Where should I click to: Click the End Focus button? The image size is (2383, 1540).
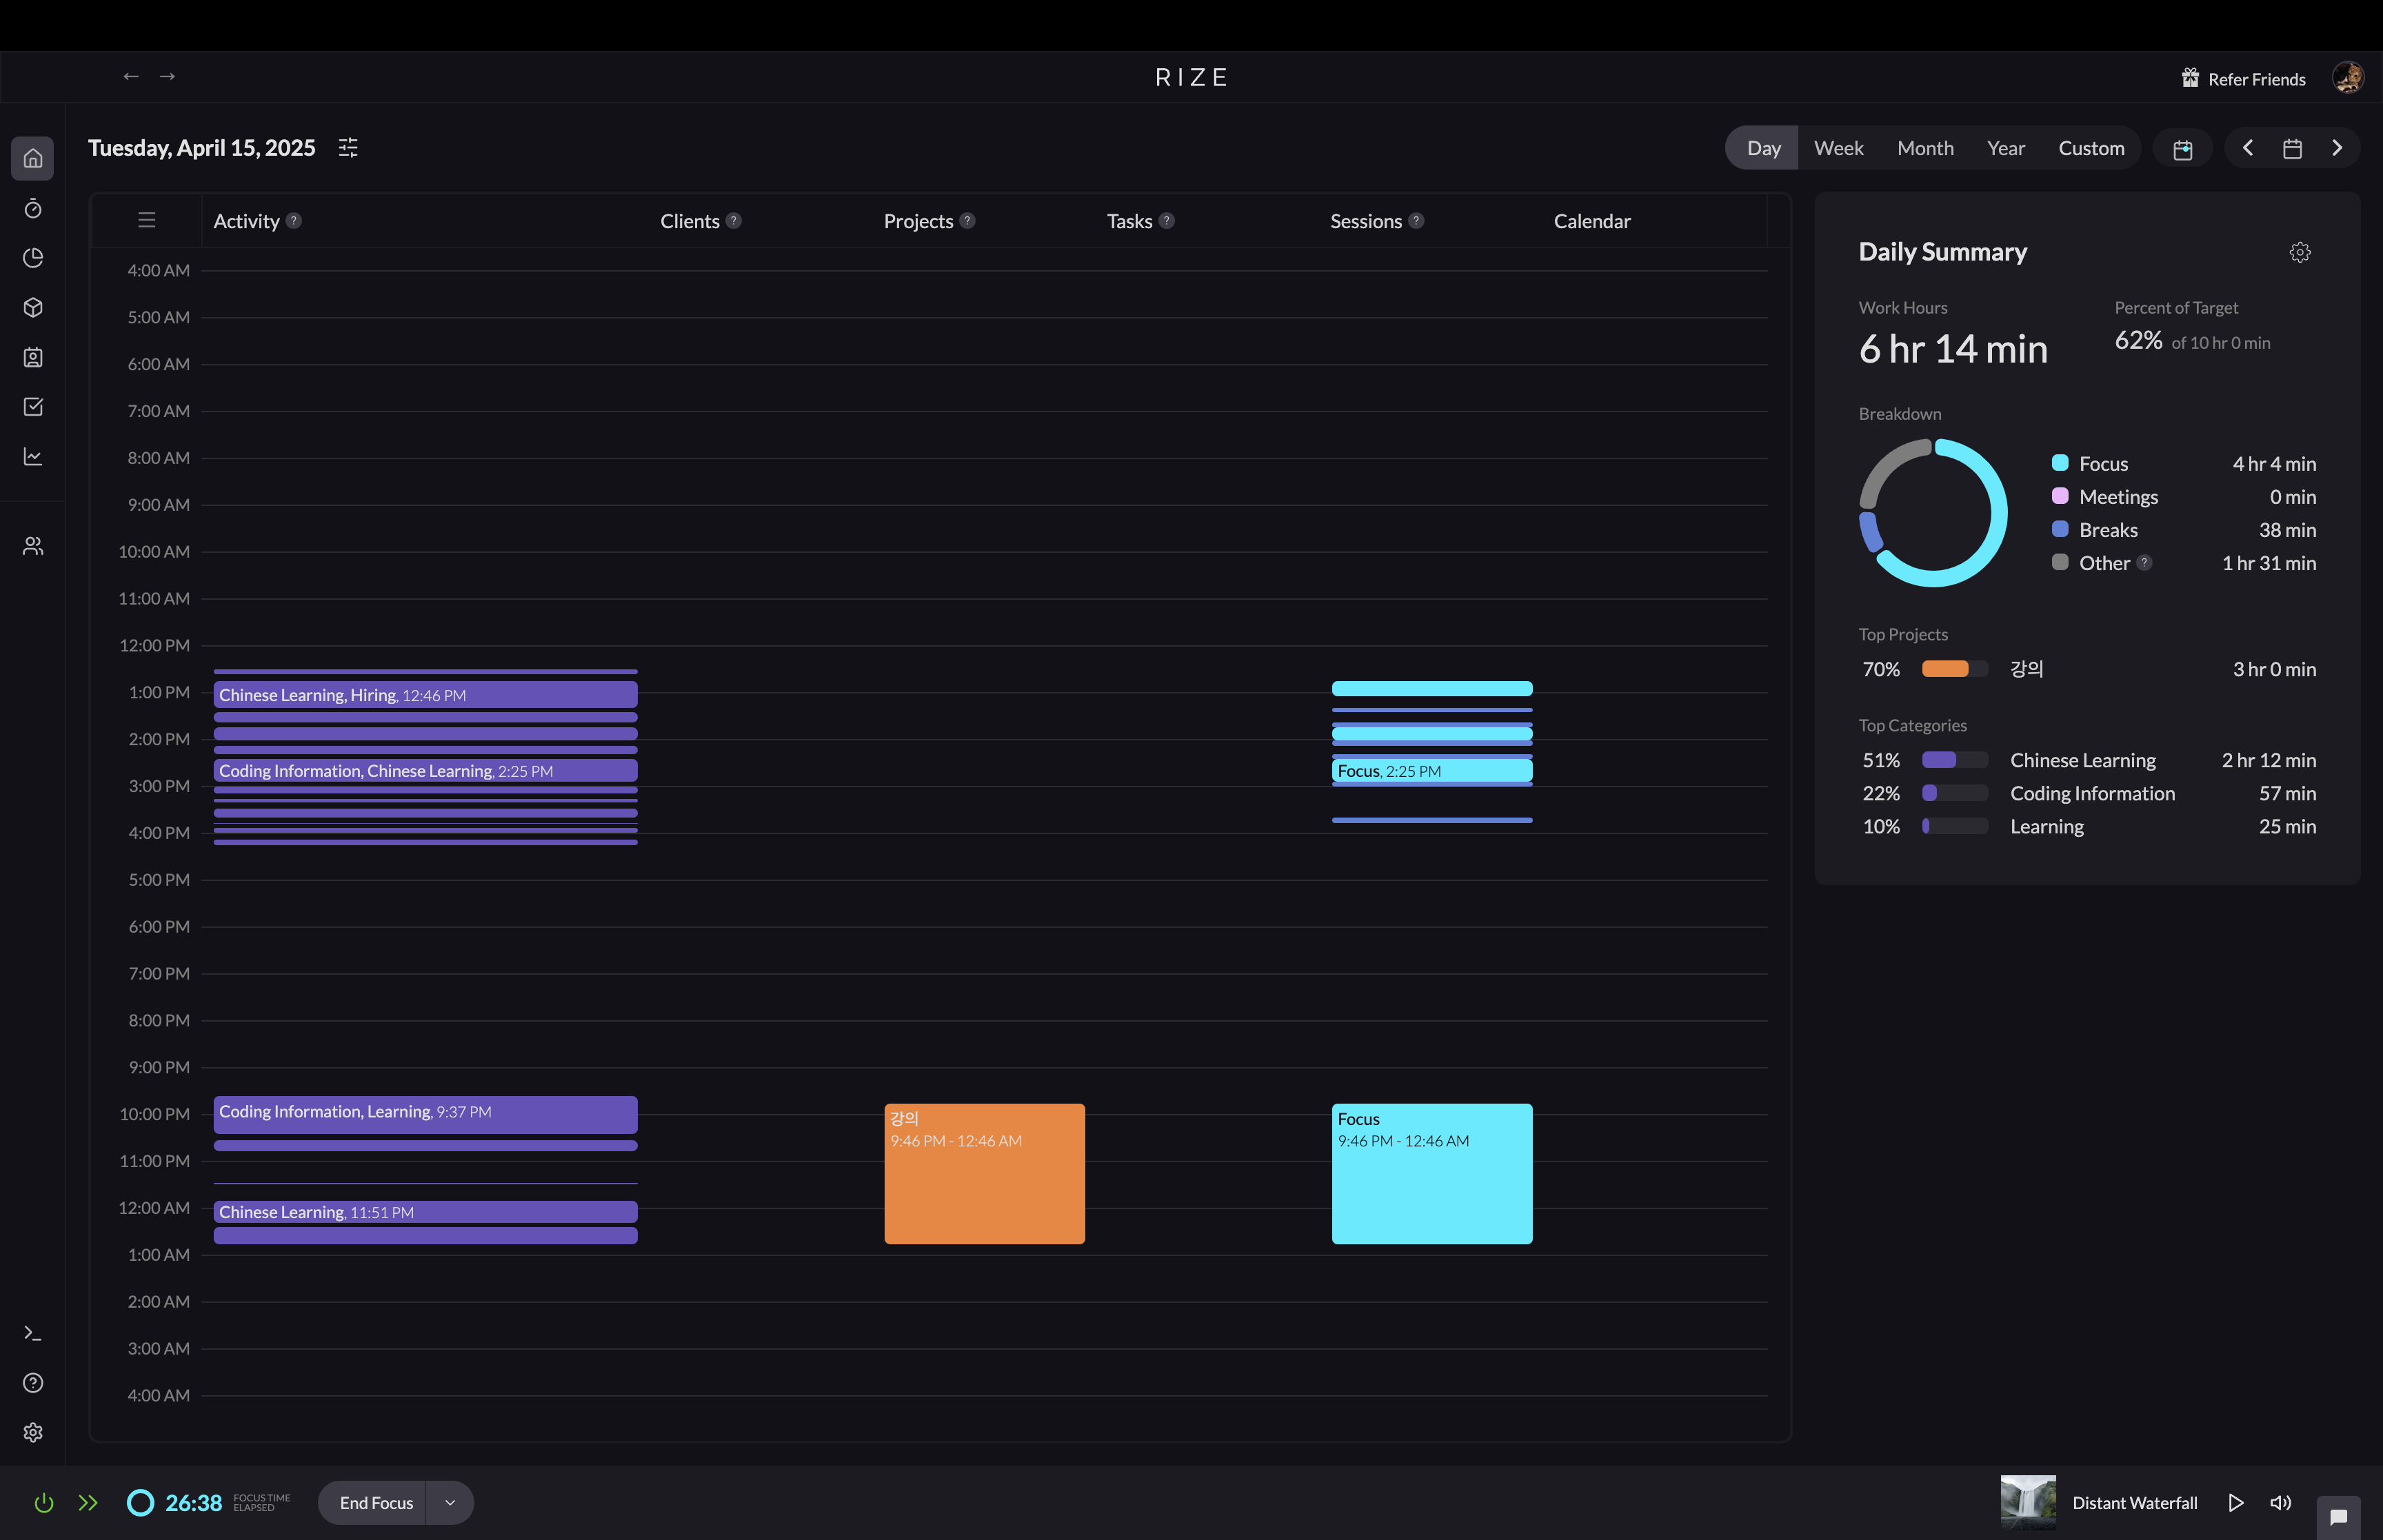pos(376,1502)
